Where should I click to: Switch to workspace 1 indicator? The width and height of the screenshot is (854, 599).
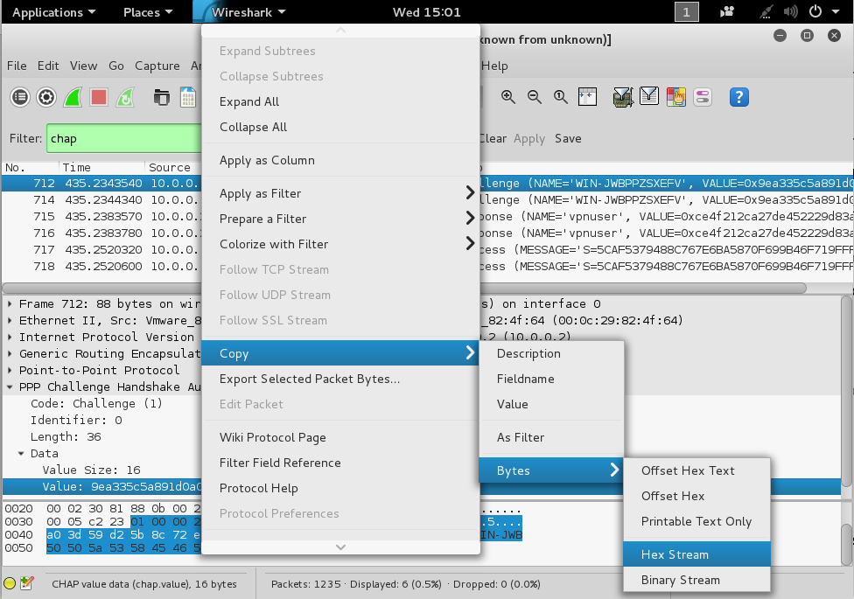pyautogui.click(x=686, y=12)
